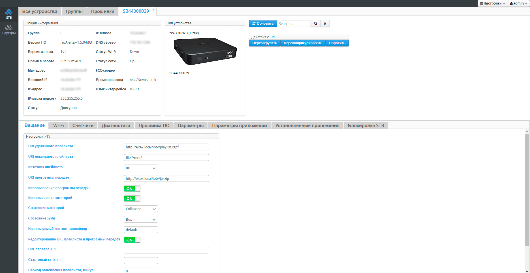Viewport: 530px width, 273px height.
Task: Open the admin user menu
Action: click(518, 3)
